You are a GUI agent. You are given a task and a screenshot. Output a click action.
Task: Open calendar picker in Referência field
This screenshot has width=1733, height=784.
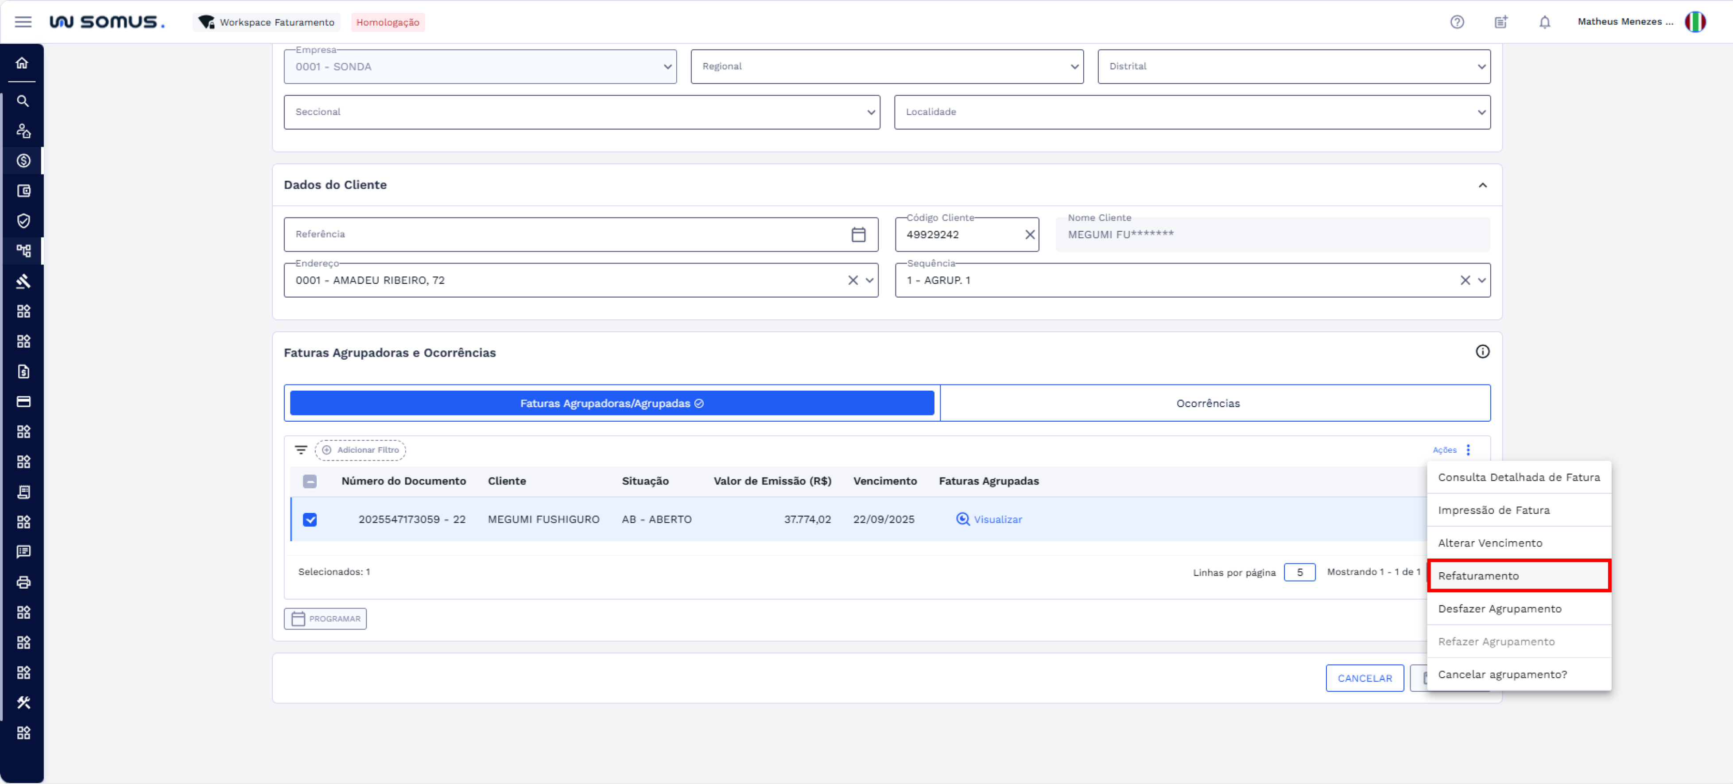858,234
